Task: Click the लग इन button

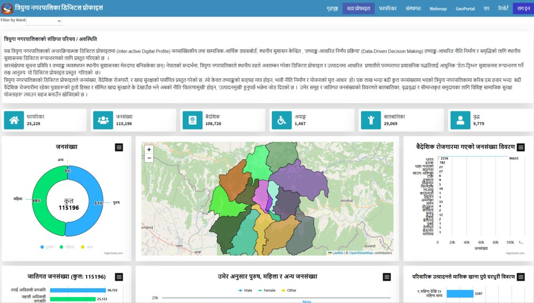Action: click(523, 9)
